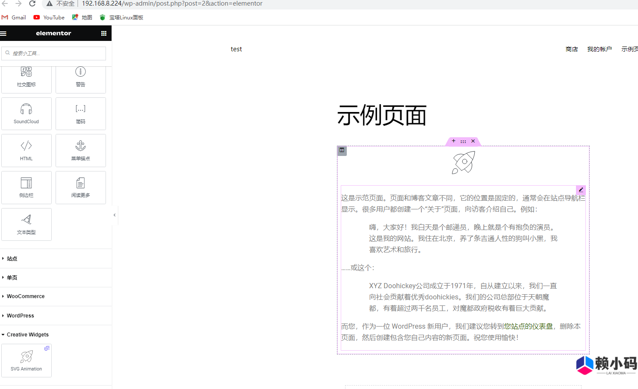Expand the WooCommerce widget category
Screen dimensions: 638x389
26,296
